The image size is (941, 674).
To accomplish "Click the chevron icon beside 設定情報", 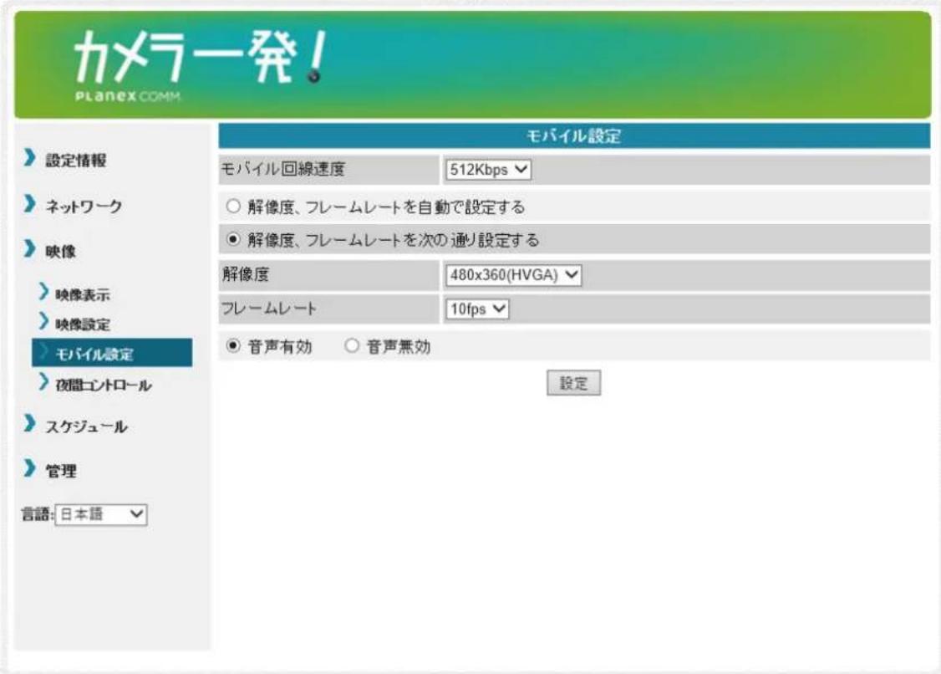I will (x=29, y=157).
